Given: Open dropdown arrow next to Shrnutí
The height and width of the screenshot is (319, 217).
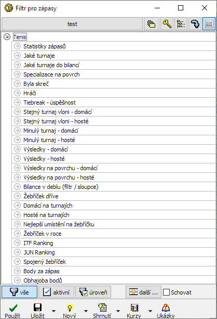Looking at the screenshot, I should coord(118,311).
